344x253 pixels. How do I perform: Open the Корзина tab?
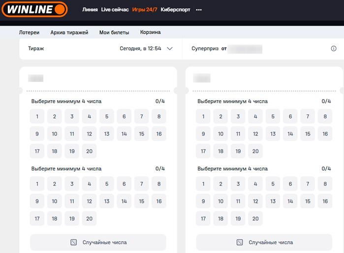(x=150, y=32)
